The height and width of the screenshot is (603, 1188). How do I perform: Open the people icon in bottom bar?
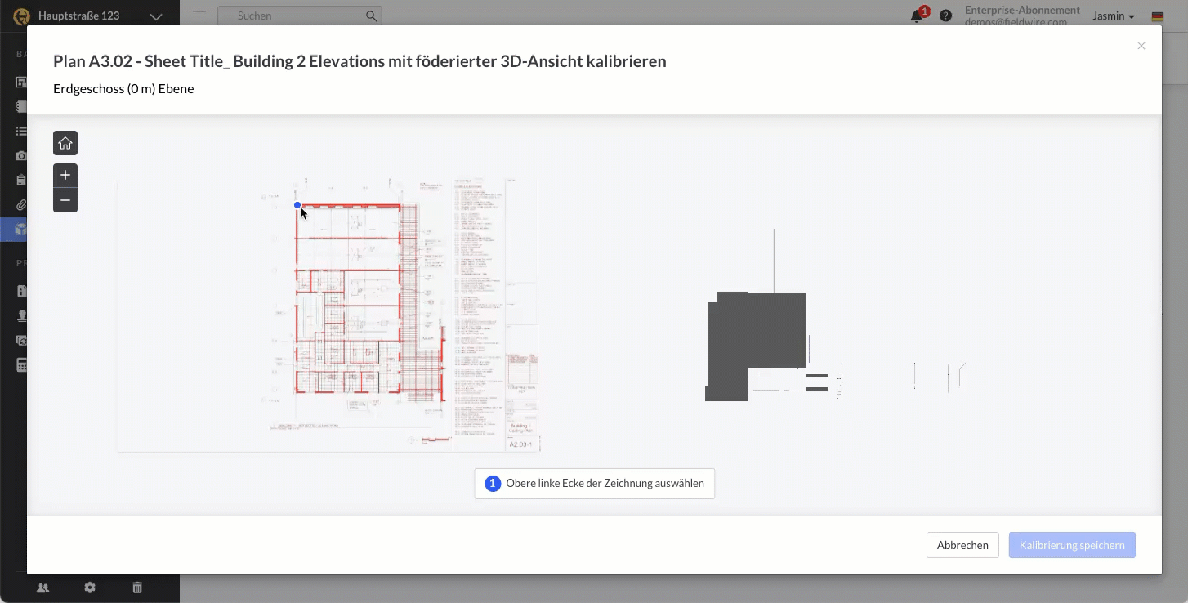tap(42, 587)
